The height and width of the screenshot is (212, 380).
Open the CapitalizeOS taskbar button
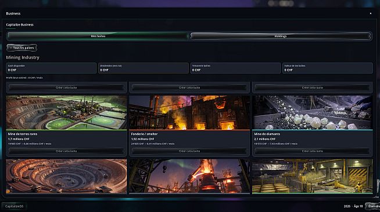tap(15, 206)
